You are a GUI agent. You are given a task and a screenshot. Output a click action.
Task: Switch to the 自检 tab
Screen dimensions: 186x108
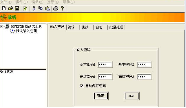(101, 27)
